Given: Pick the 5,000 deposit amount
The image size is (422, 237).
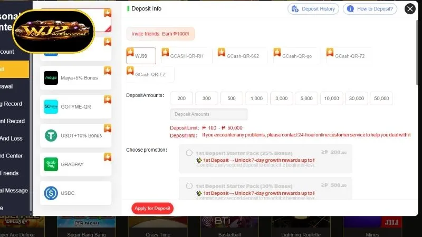Looking at the screenshot, I should [306, 98].
